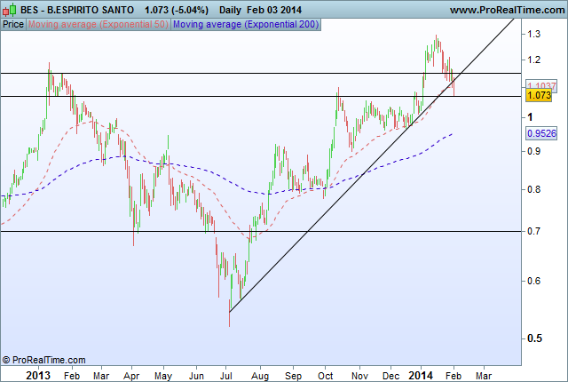
Task: Click the May label on time axis
Action: [x=163, y=376]
